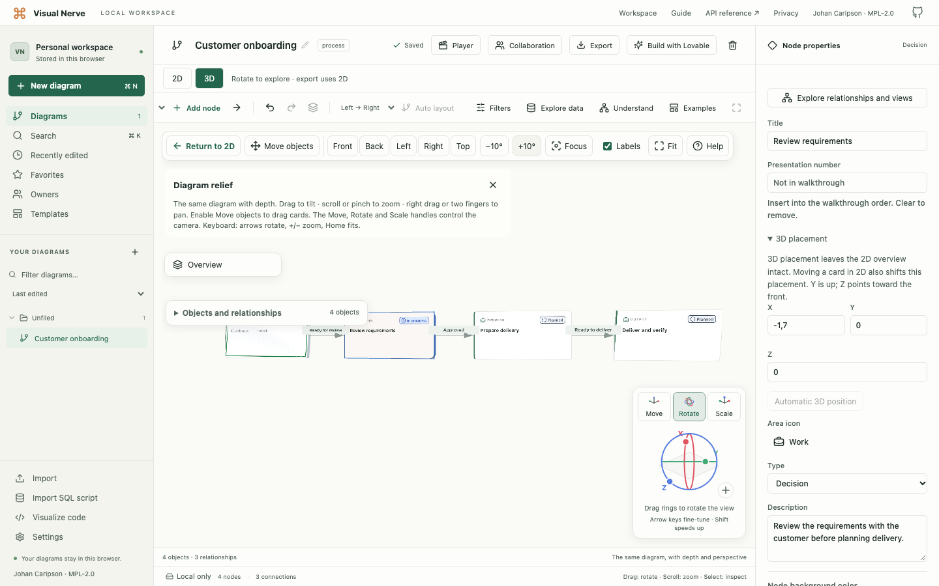Viewport: 939px width, 586px height.
Task: Click the Title input field
Action: 847,141
